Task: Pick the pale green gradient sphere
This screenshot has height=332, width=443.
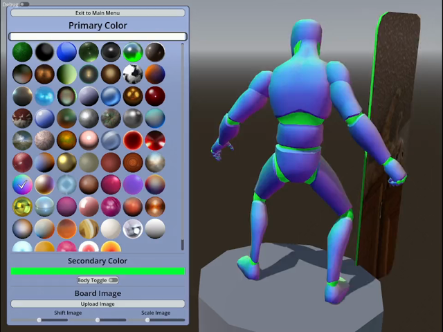Action: [x=66, y=74]
